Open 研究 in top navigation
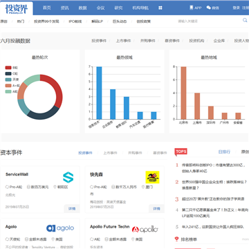The image size is (249, 249). pyautogui.click(x=118, y=8)
